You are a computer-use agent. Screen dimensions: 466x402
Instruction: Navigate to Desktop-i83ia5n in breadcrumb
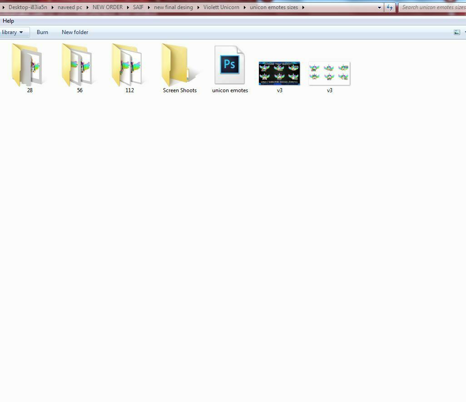pos(28,7)
